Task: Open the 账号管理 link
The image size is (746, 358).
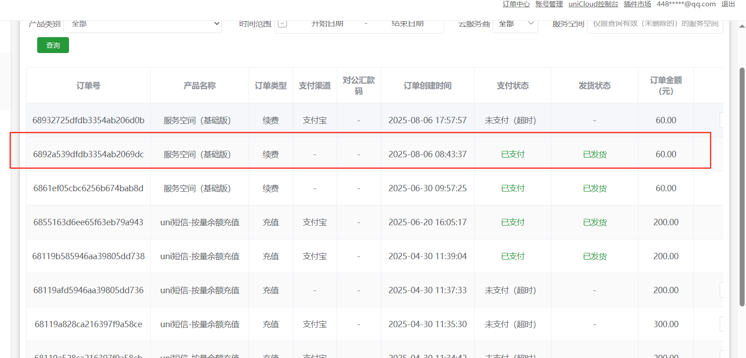Action: [549, 4]
